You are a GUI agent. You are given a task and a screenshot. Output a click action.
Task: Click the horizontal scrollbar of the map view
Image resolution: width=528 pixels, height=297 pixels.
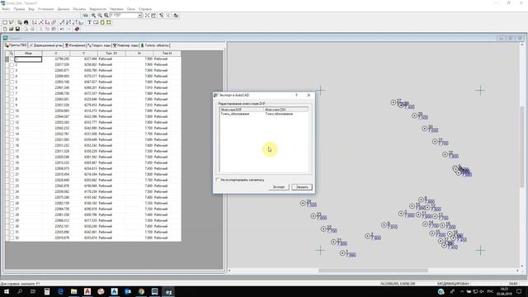pyautogui.click(x=373, y=270)
